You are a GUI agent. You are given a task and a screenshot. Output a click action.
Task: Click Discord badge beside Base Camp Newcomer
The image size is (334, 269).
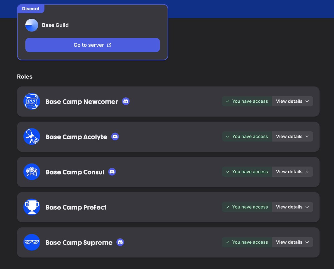click(x=126, y=101)
